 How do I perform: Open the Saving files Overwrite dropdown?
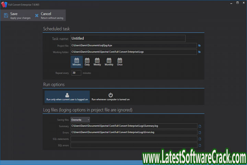tap(80, 120)
